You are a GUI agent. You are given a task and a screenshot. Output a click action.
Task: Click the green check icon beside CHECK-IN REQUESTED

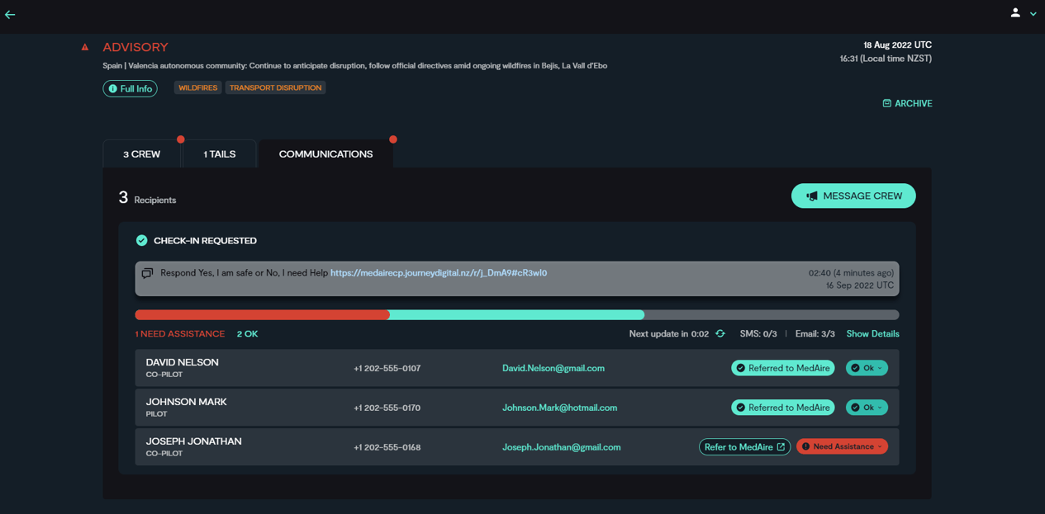140,240
